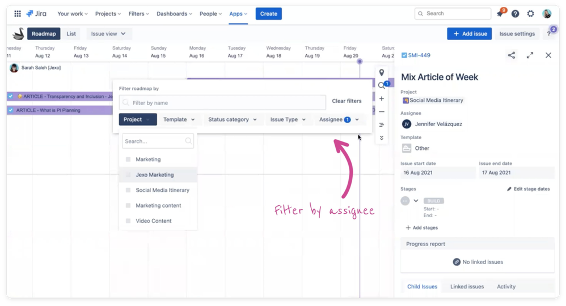The height and width of the screenshot is (306, 566).
Task: Open the help question mark icon
Action: pyautogui.click(x=516, y=14)
